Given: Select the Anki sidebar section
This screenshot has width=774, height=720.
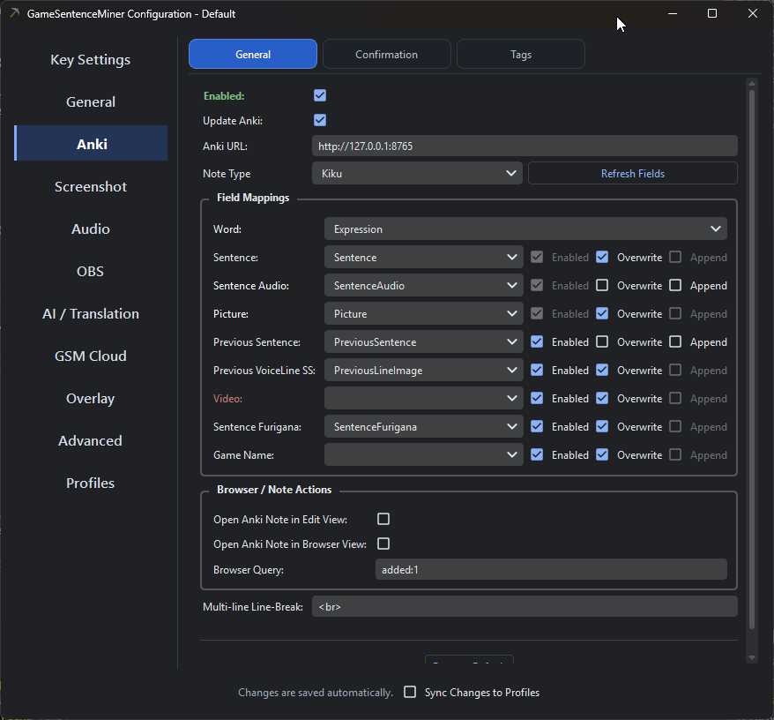Looking at the screenshot, I should (x=90, y=145).
